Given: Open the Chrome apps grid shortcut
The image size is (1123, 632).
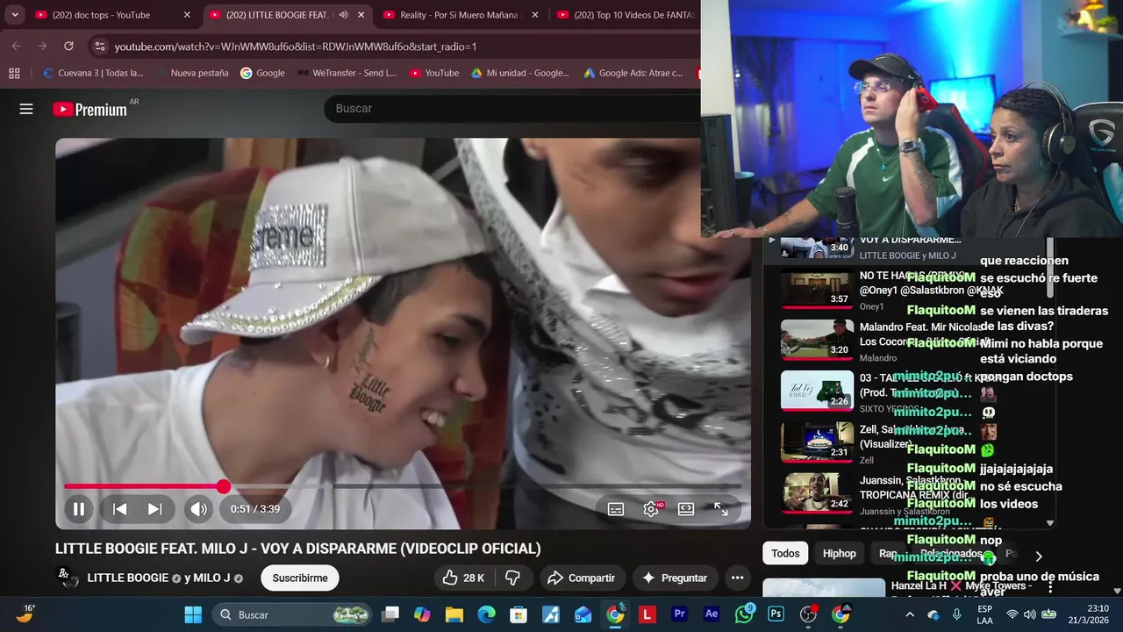Looking at the screenshot, I should 14,73.
